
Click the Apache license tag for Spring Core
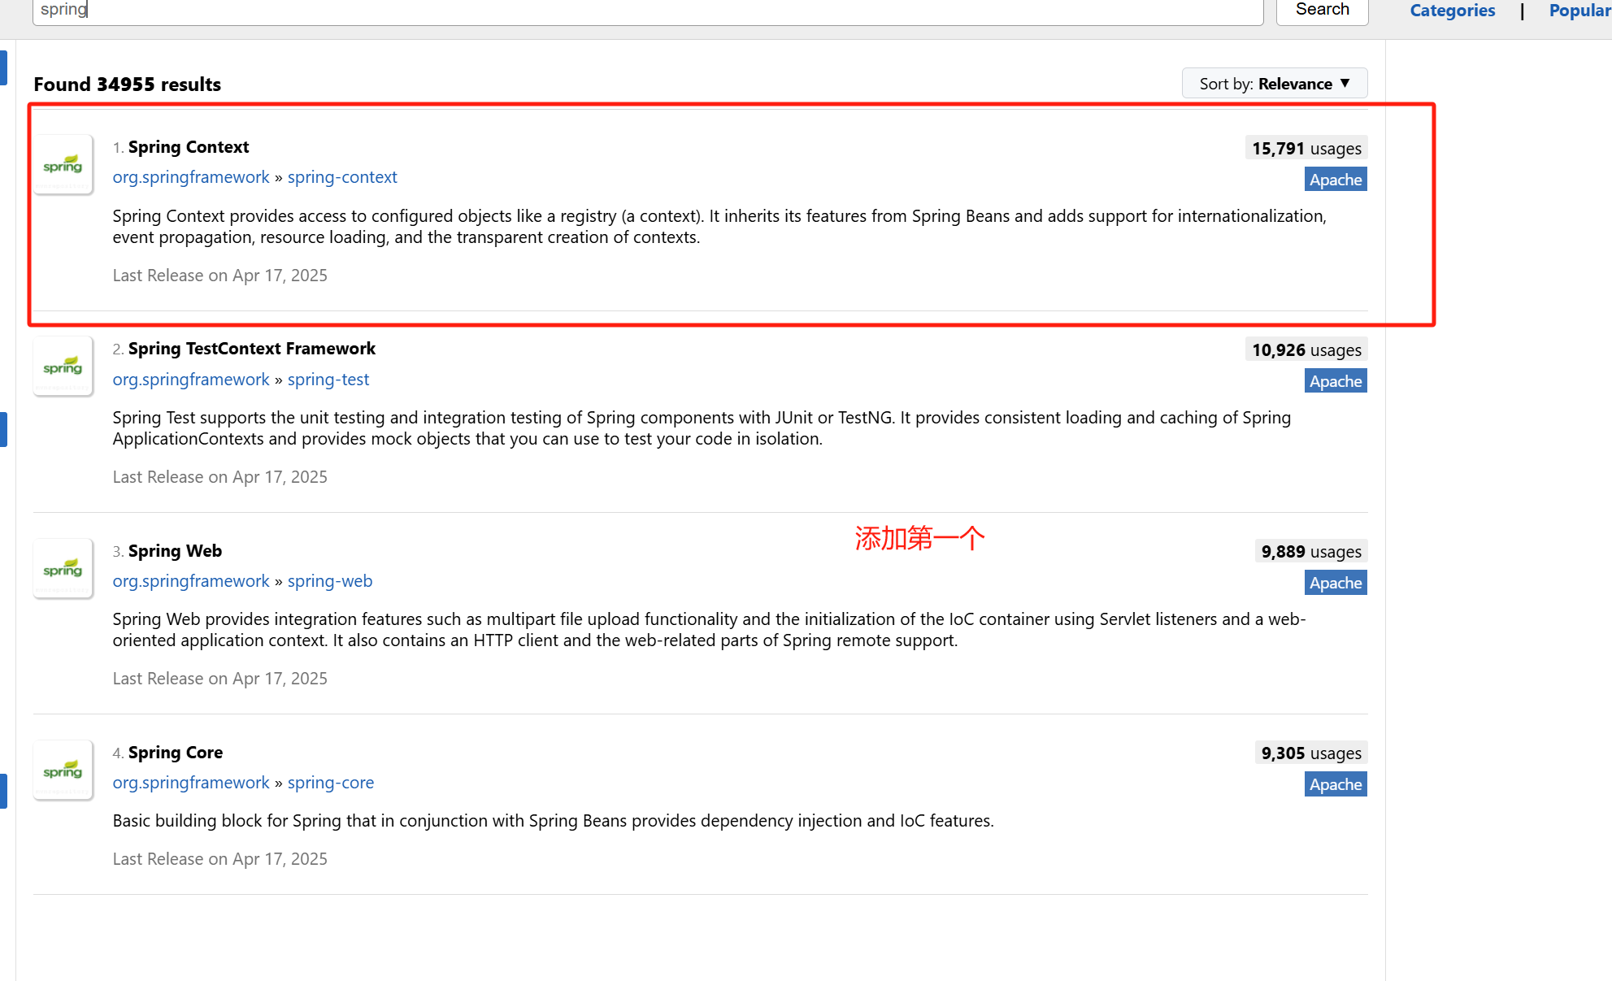point(1336,784)
